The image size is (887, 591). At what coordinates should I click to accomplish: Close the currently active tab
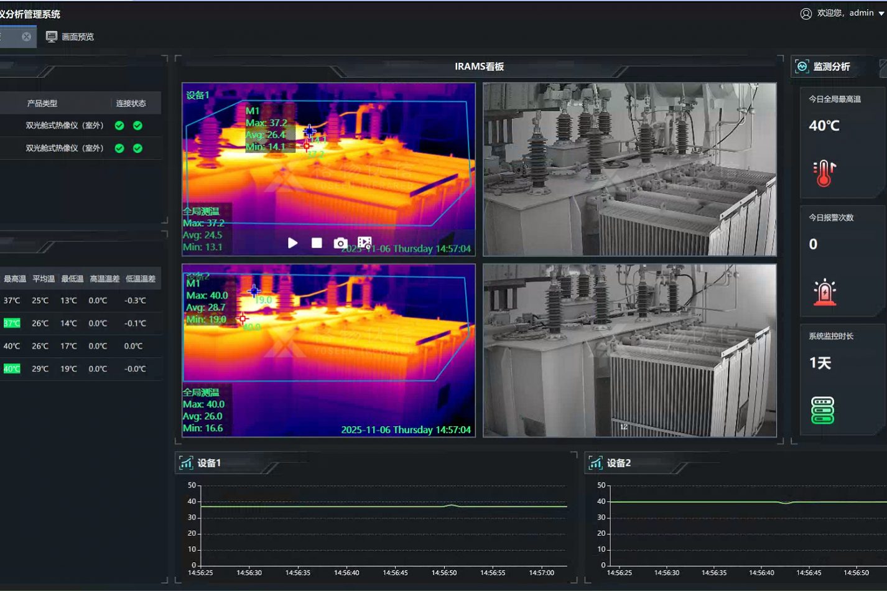26,37
